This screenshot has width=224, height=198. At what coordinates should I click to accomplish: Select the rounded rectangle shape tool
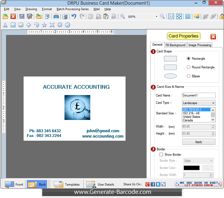click(x=21, y=25)
